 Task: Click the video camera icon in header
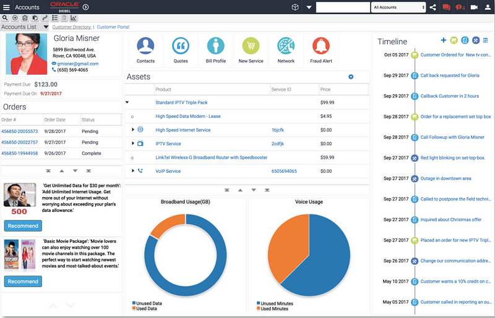coord(474,7)
